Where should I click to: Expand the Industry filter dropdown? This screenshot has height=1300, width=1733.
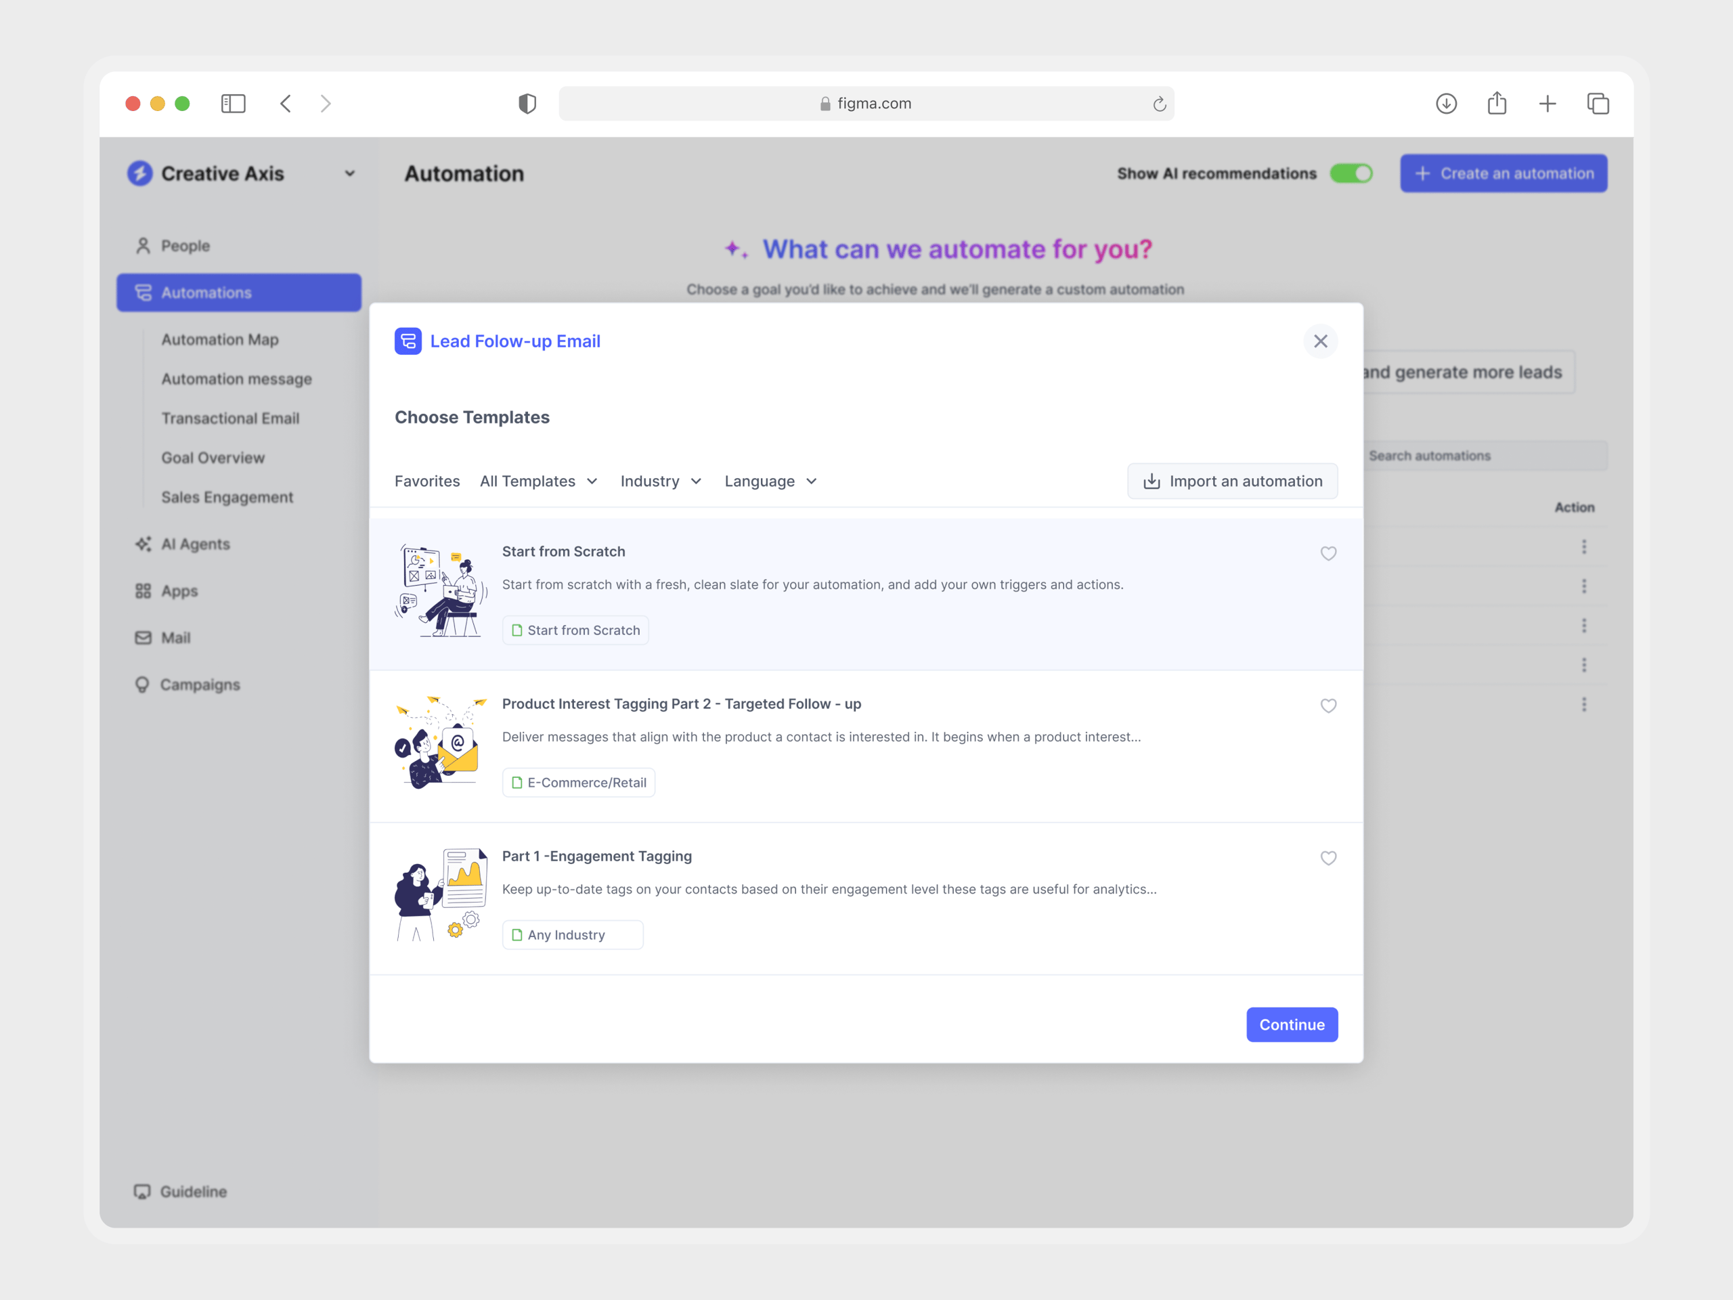coord(661,480)
